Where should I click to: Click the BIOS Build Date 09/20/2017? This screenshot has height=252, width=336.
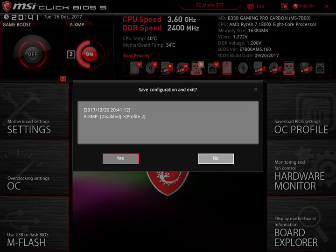click(248, 56)
